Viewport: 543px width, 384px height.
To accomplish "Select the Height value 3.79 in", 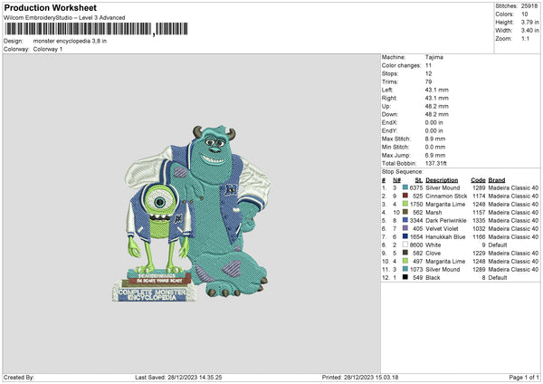I will tap(529, 22).
